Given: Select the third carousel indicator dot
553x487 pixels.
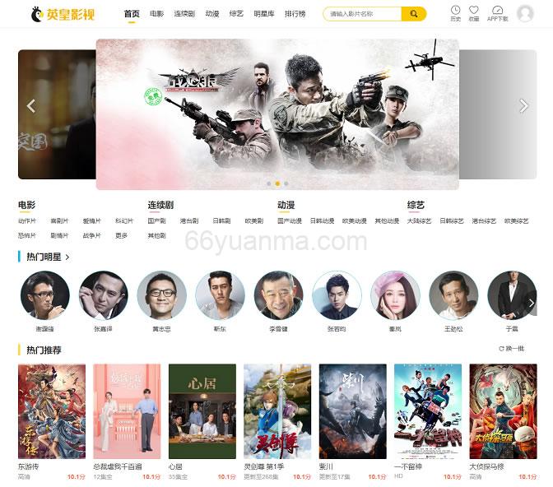Looking at the screenshot, I should 286,183.
